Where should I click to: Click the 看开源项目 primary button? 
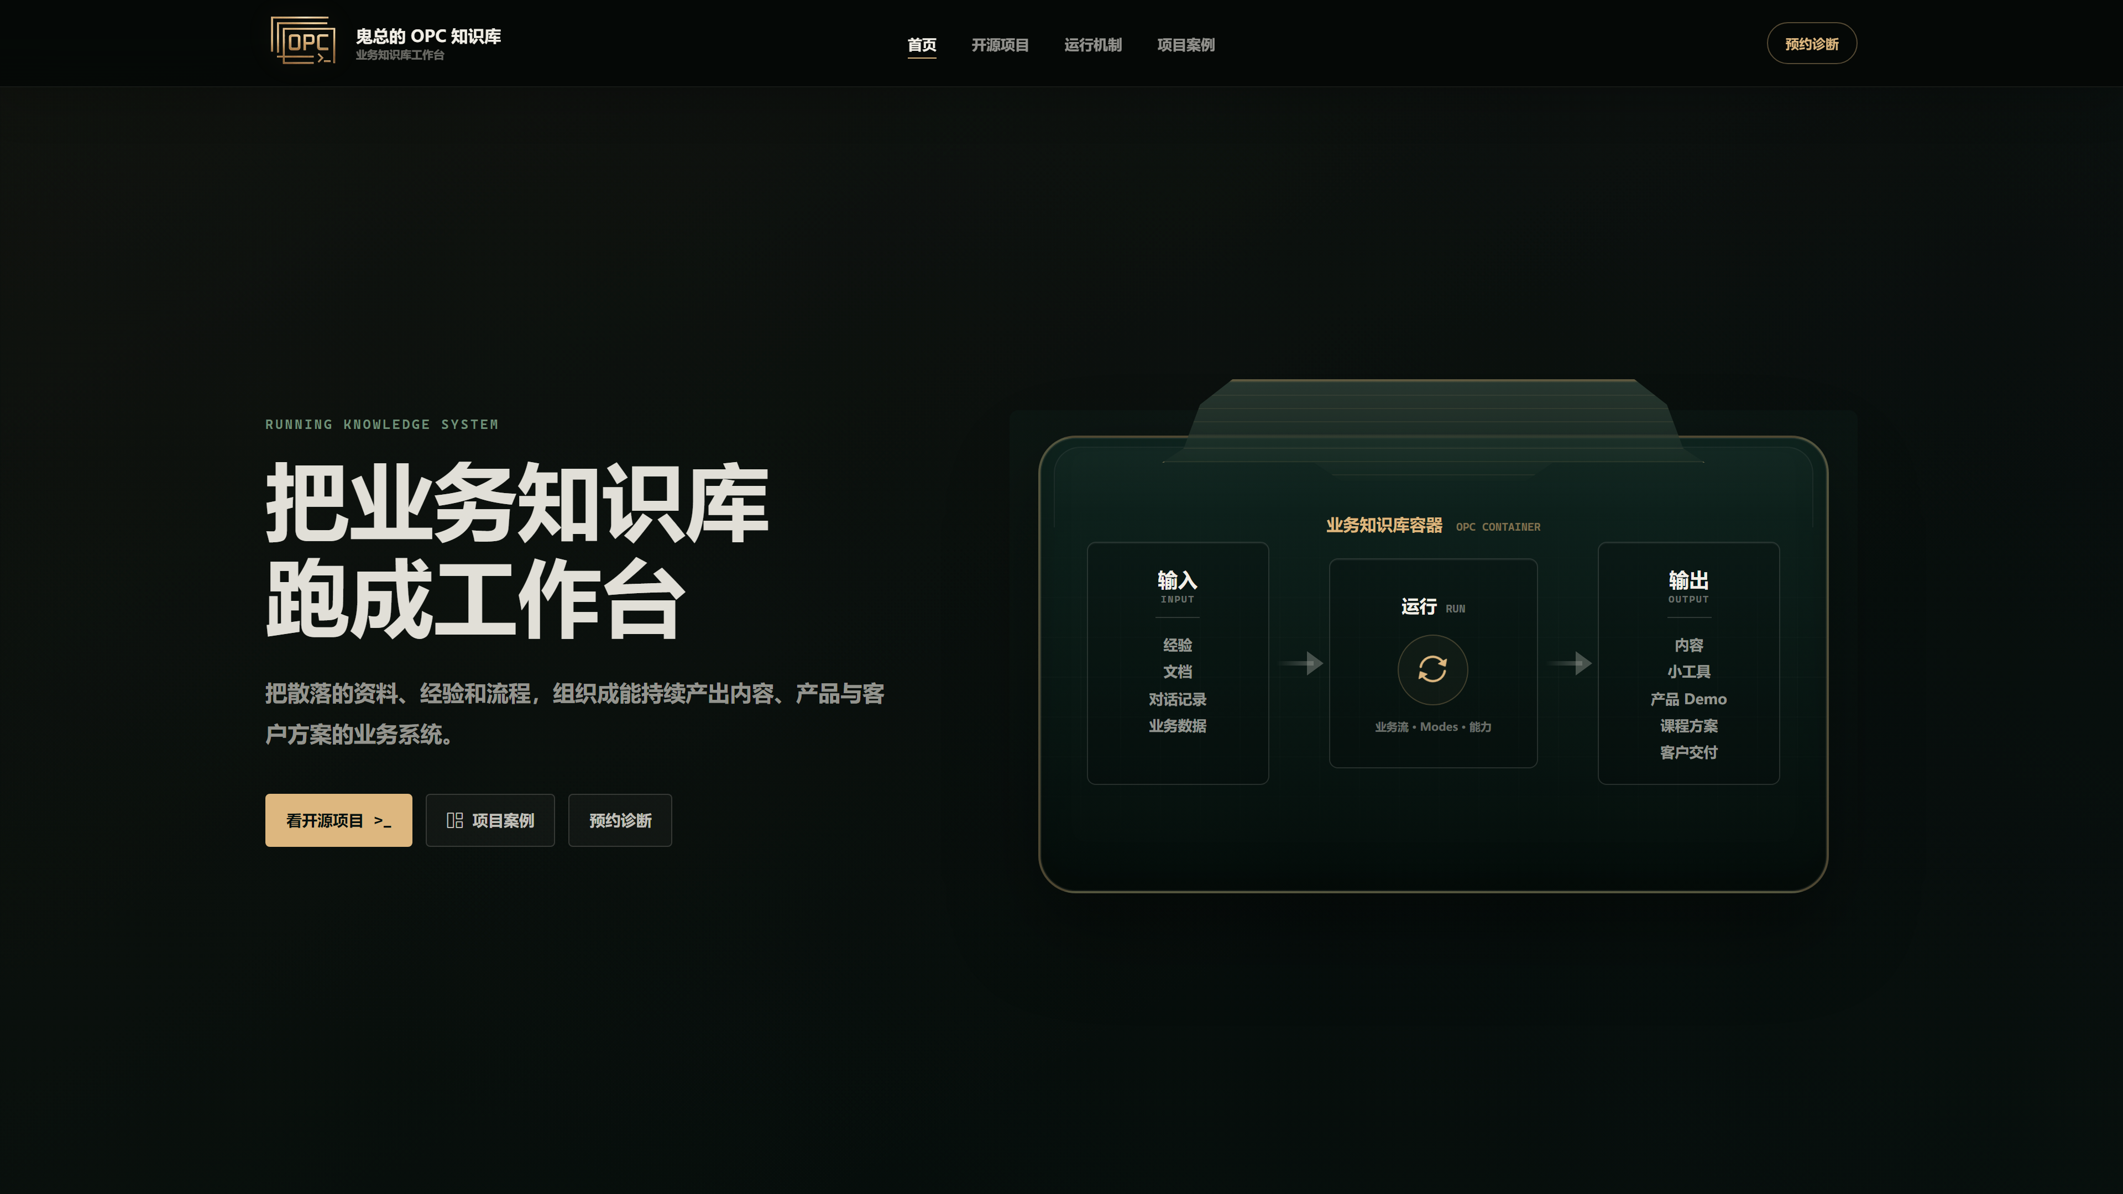click(339, 820)
